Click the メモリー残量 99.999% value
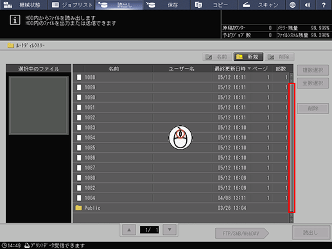This screenshot has height=249, width=332. 320,28
